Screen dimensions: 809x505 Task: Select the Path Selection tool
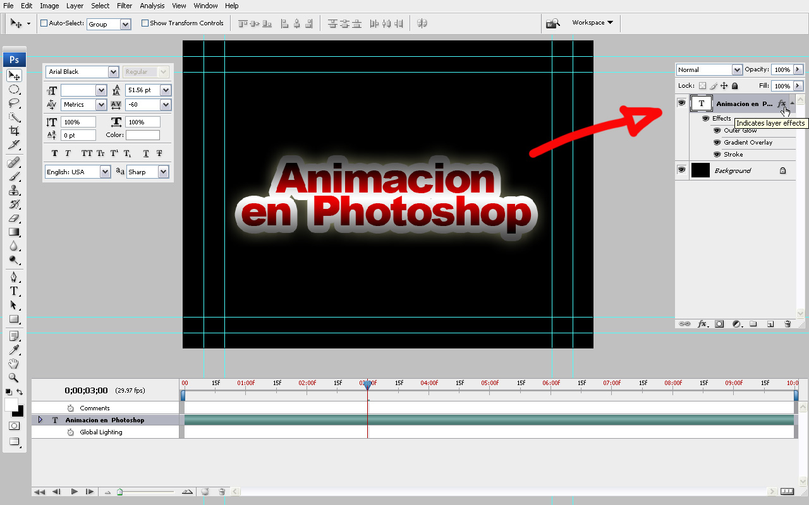14,306
